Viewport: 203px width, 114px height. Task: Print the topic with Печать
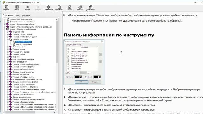pos(80,8)
